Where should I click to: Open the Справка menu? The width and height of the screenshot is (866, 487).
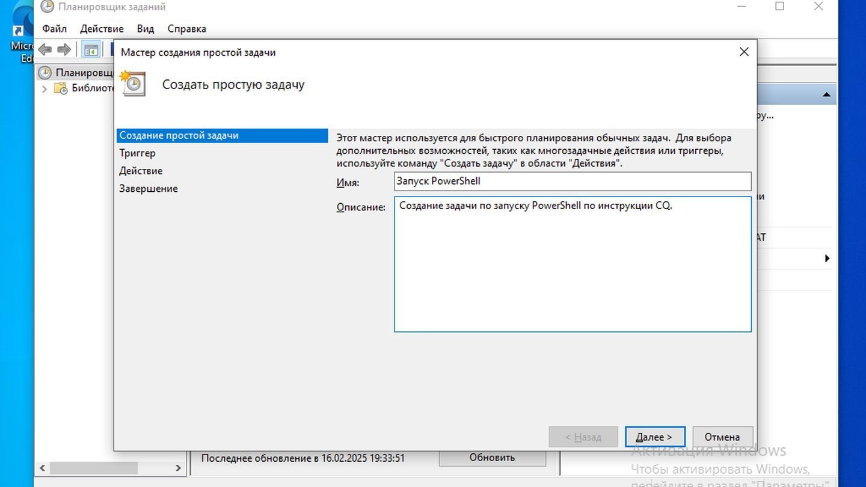(187, 29)
